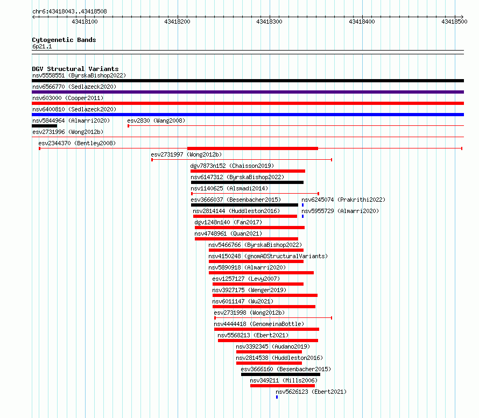Open nsv6566770 (Sedlazeck2020) variant label
479x418 pixels.
click(x=74, y=87)
